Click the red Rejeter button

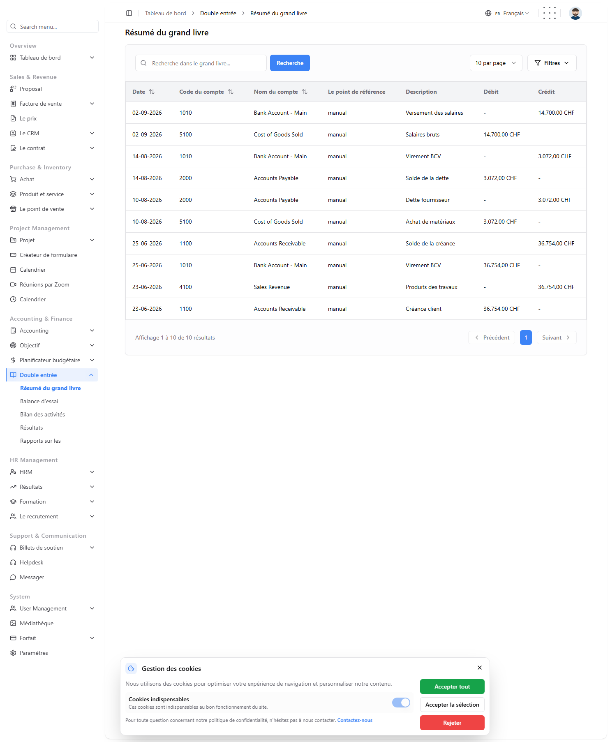[452, 723]
